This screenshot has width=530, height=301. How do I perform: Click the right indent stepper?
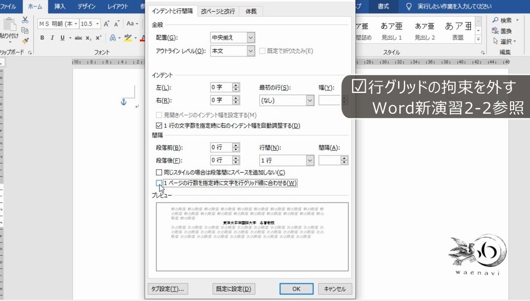click(236, 100)
